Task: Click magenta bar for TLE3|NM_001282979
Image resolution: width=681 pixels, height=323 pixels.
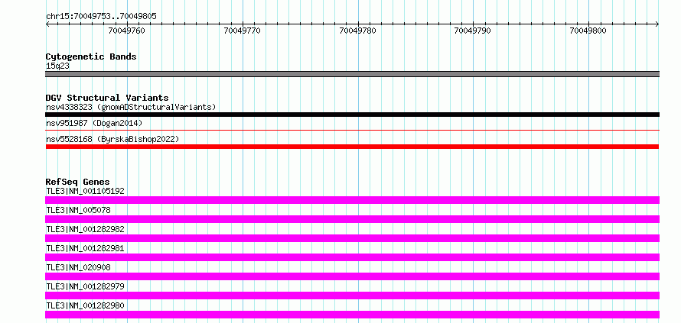Action: click(x=352, y=296)
